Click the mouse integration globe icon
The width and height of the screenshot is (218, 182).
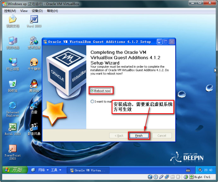point(186,177)
